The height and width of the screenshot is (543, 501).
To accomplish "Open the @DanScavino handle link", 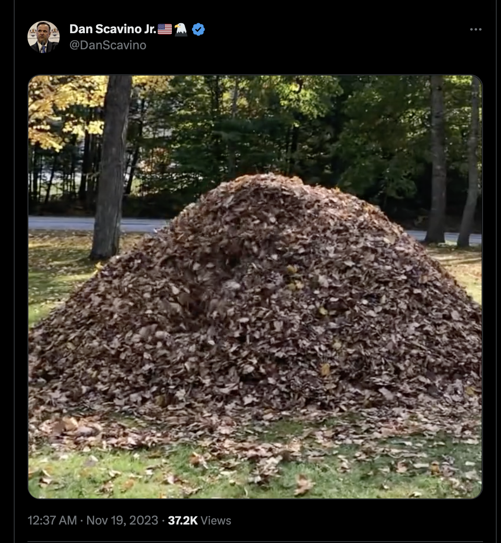I will [107, 45].
